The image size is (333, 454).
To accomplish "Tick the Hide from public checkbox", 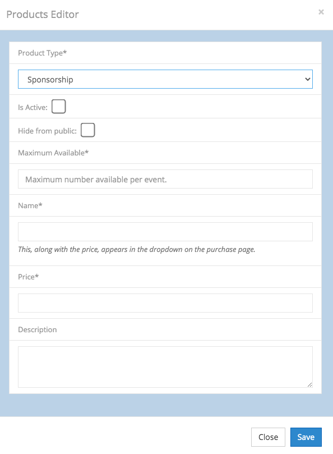I will (x=87, y=130).
